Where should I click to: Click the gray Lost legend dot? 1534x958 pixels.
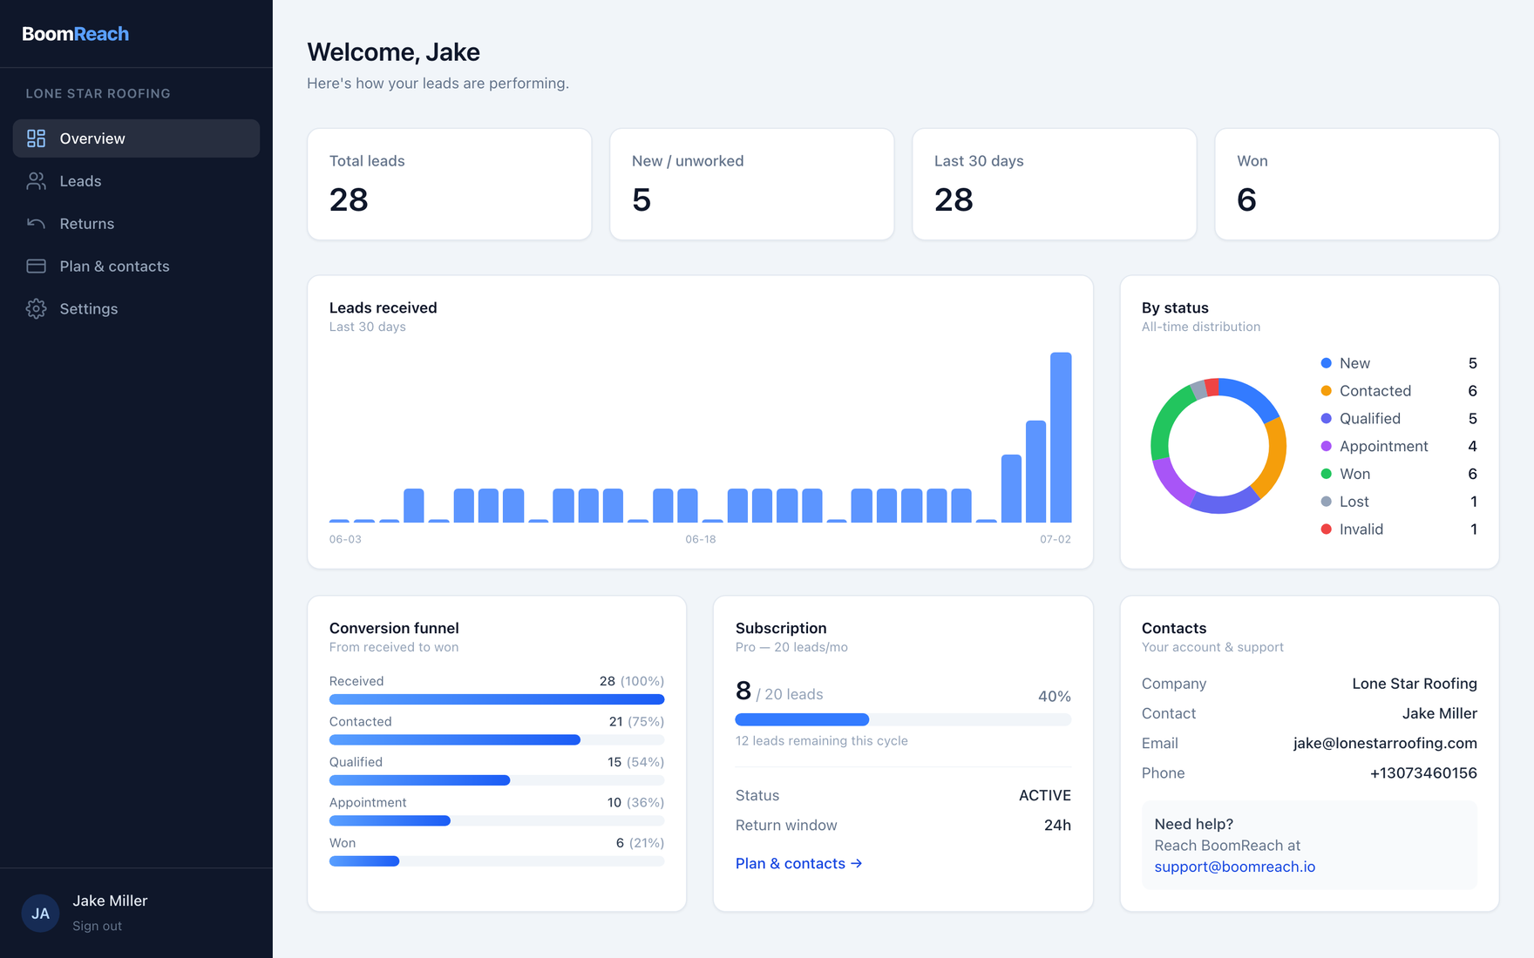tap(1326, 502)
